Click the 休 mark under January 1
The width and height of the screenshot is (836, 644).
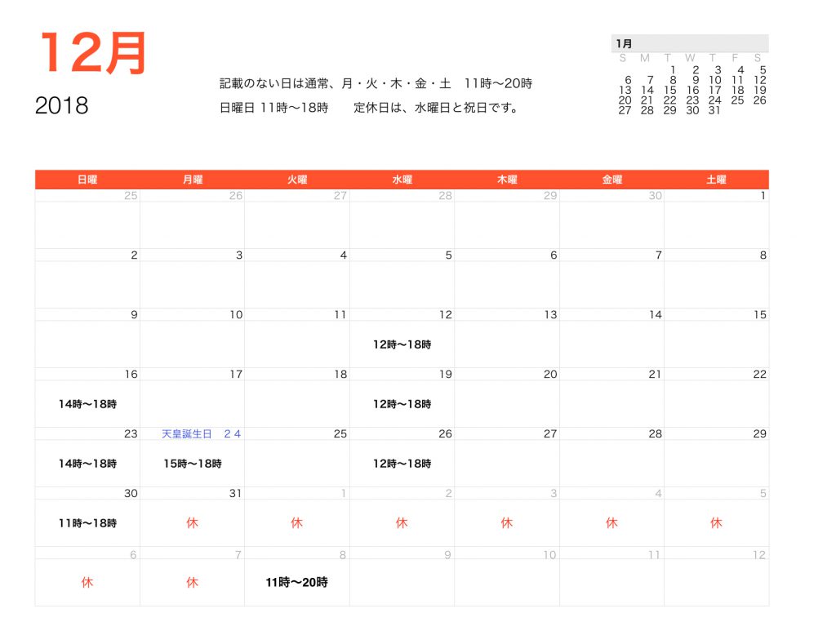coord(296,522)
